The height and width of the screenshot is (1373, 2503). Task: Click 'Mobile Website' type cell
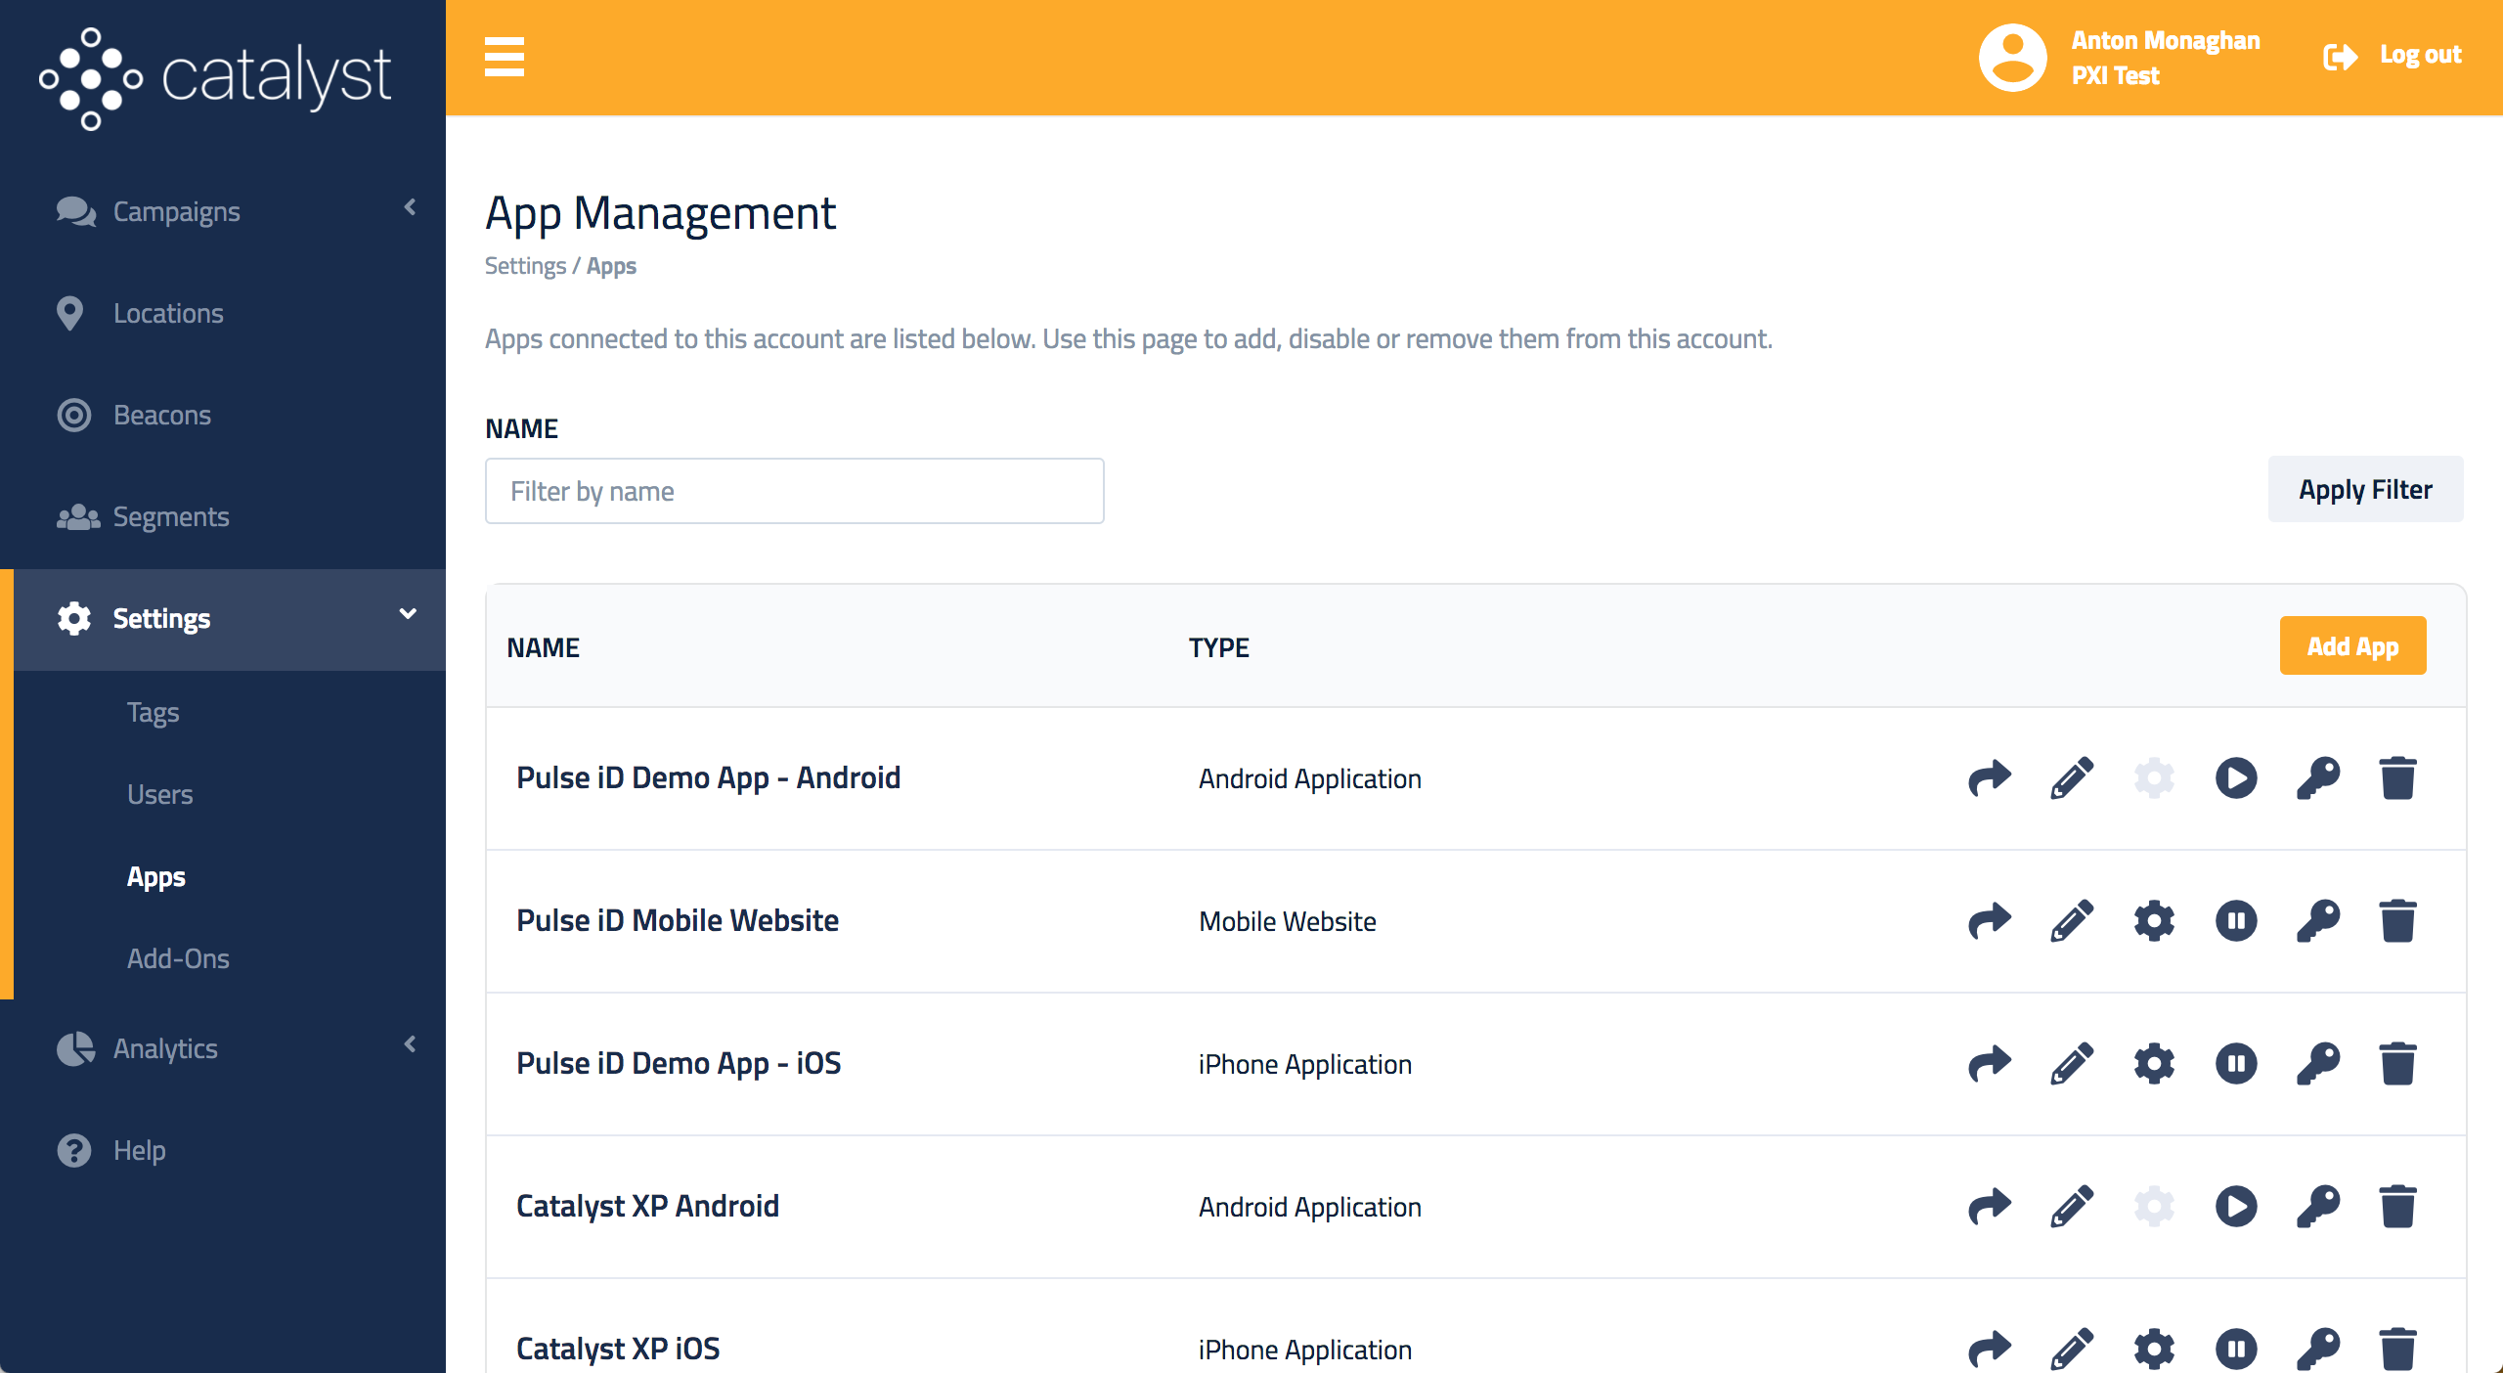click(x=1288, y=921)
